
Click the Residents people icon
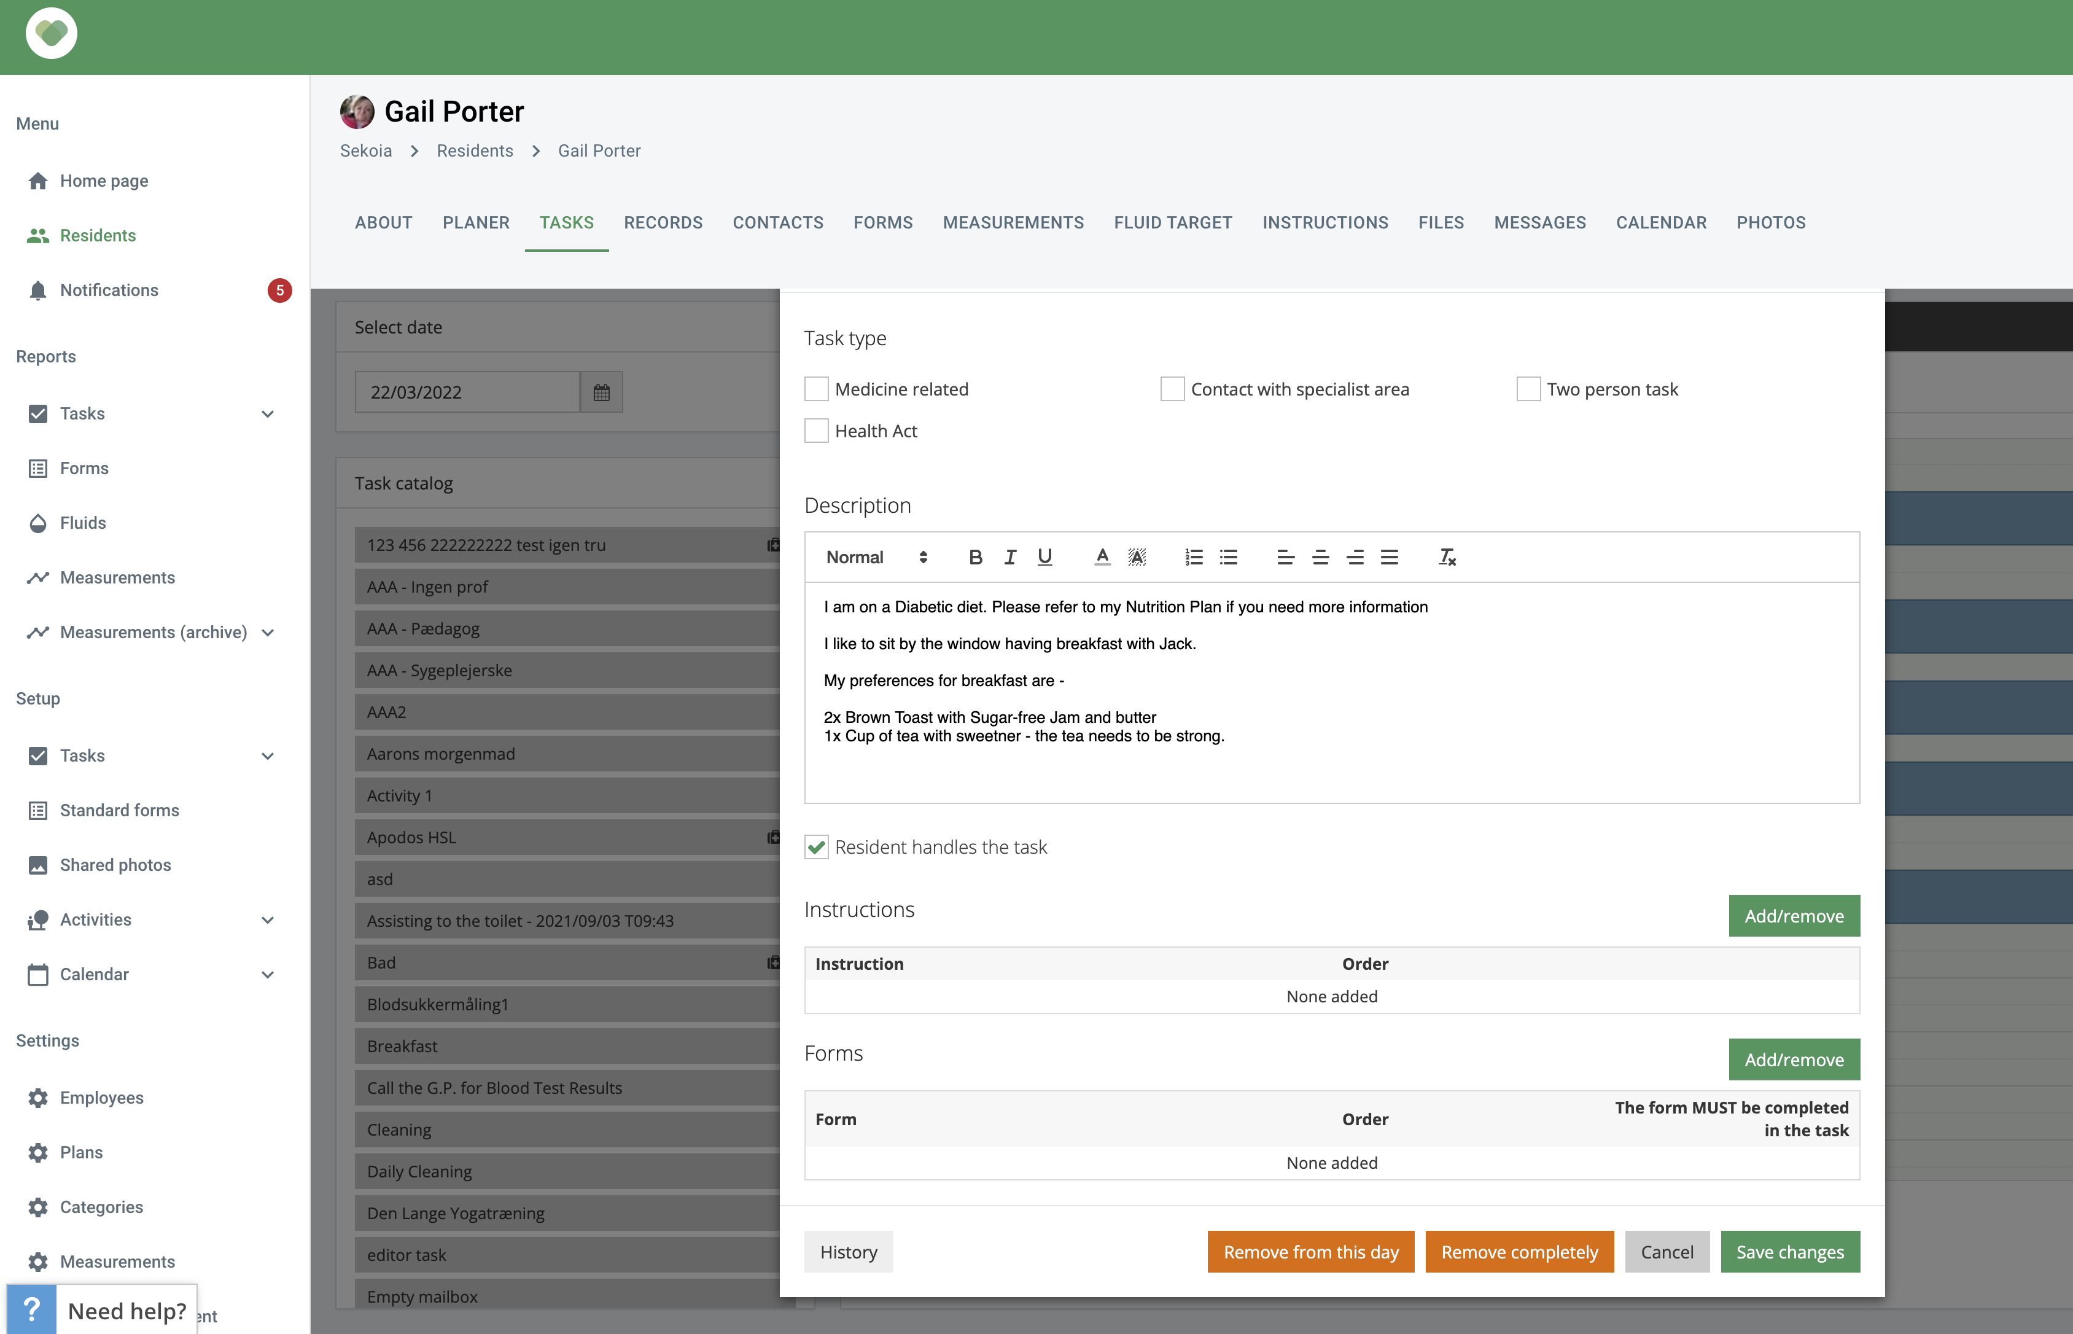pos(37,236)
